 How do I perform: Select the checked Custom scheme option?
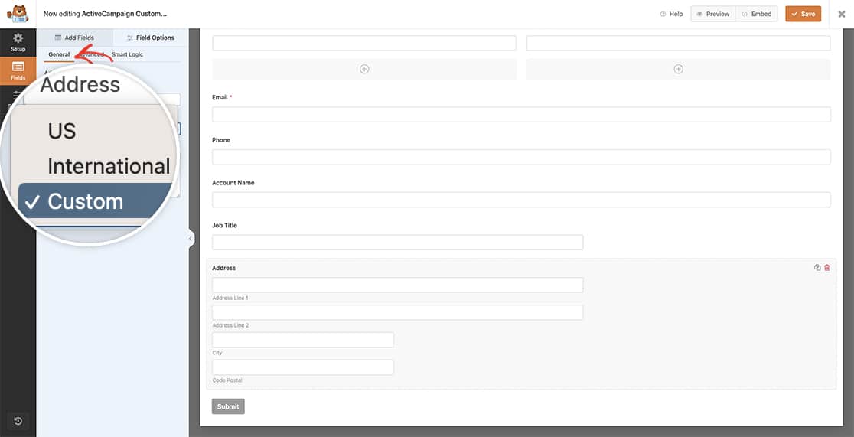pyautogui.click(x=95, y=201)
